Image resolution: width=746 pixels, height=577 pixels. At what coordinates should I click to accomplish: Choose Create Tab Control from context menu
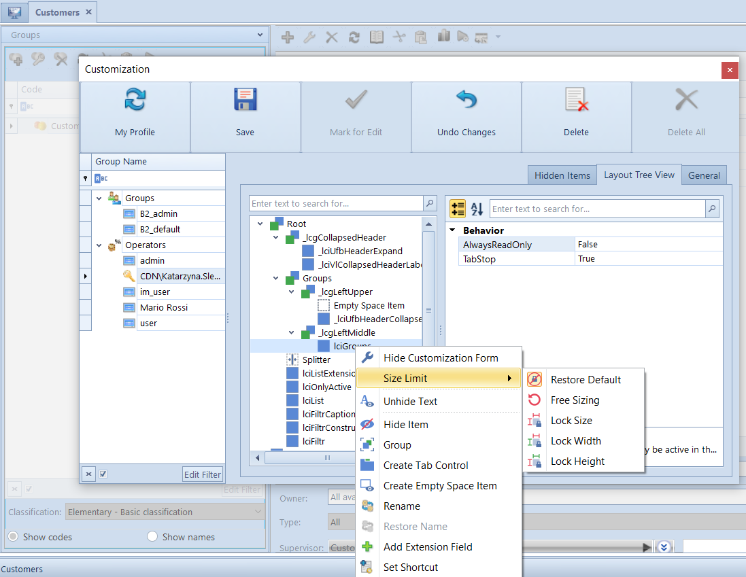point(439,466)
